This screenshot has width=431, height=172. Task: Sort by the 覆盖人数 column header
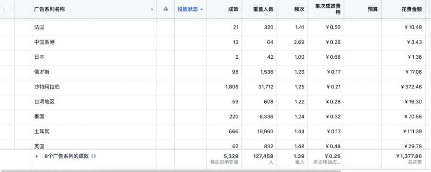pyautogui.click(x=263, y=9)
